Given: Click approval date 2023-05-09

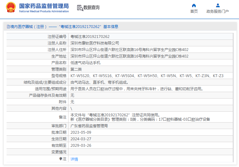Looking at the screenshot, I should tap(81, 132).
